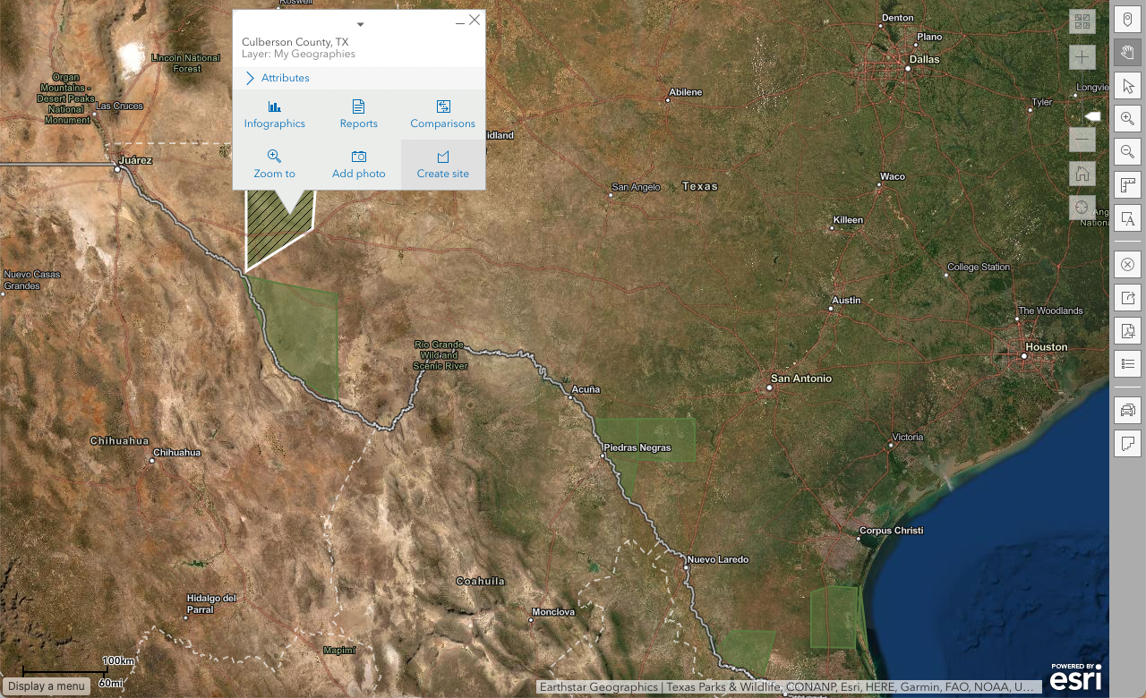1146x698 pixels.
Task: Click the Corpus Christi city label
Action: point(891,531)
